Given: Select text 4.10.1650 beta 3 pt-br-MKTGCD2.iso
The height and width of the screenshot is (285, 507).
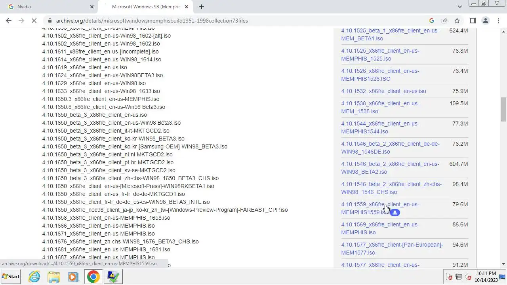Looking at the screenshot, I should pos(108,162).
